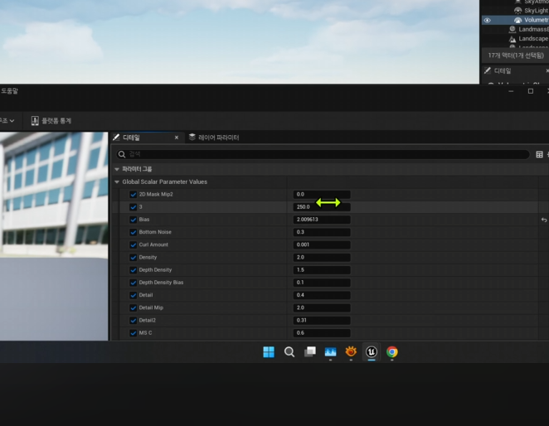549x426 pixels.
Task: Toggle the Detail Mip override checkbox
Action: click(133, 308)
